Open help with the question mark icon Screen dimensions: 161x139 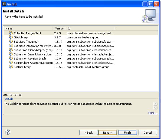pyautogui.click(x=8, y=132)
